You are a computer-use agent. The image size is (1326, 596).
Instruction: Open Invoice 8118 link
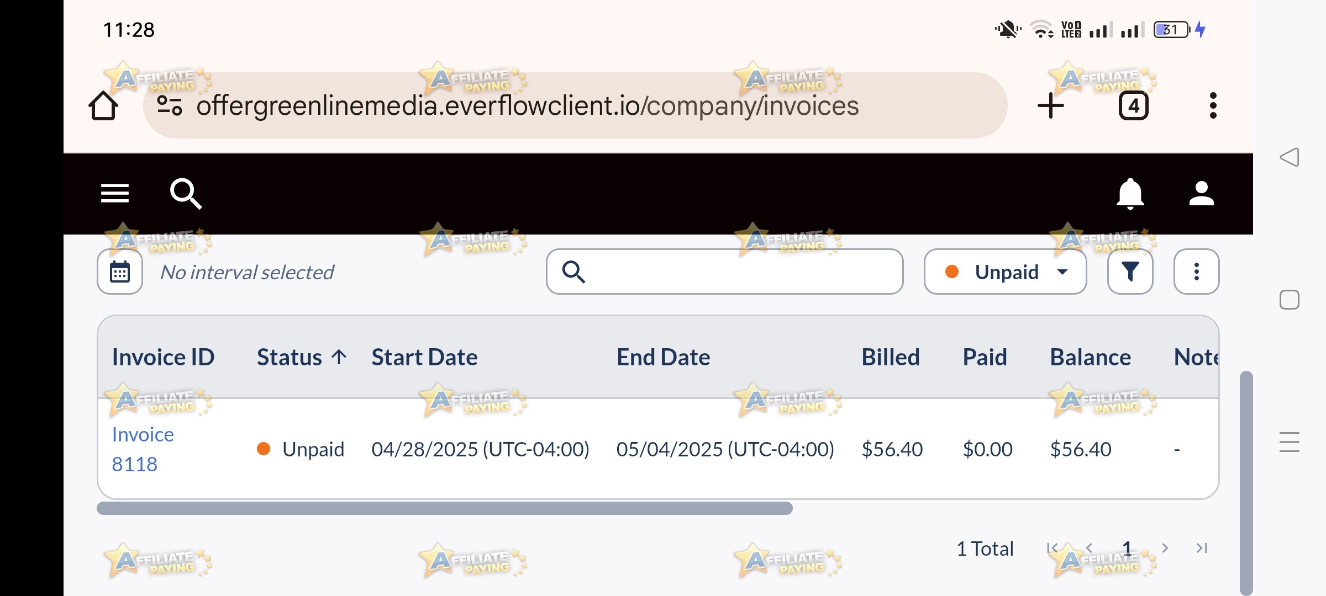point(143,449)
